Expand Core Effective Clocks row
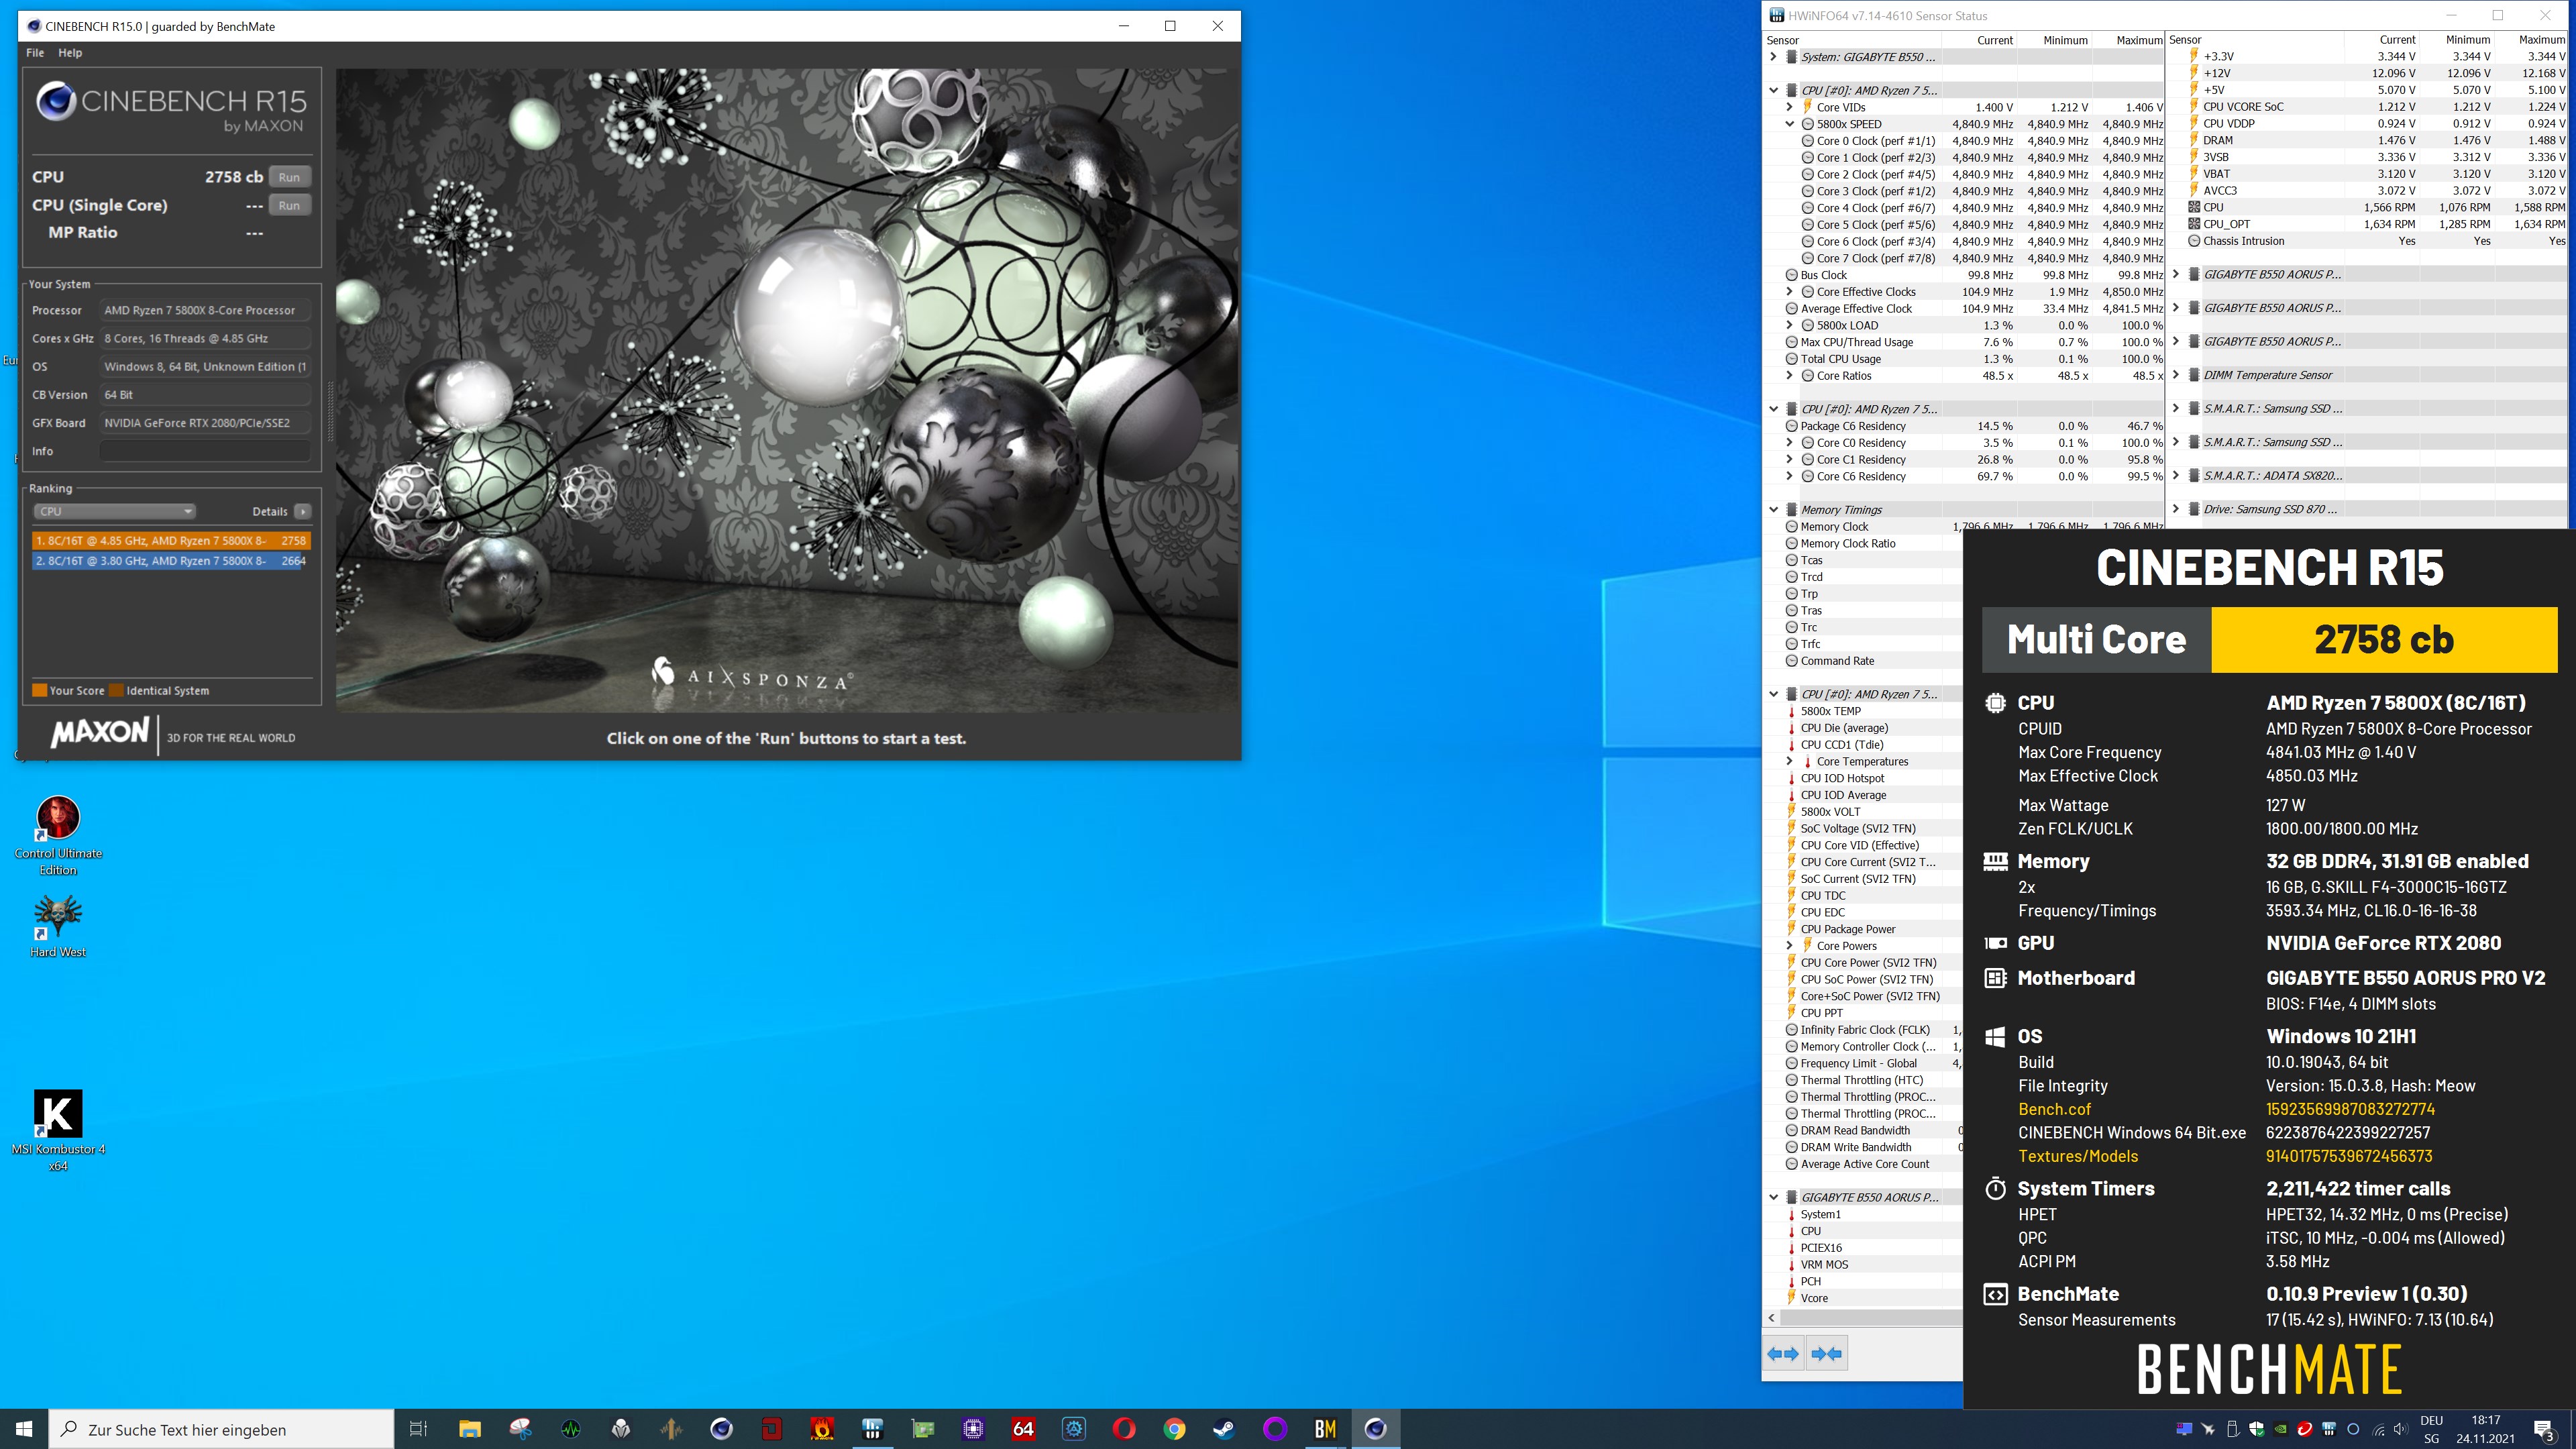Image resolution: width=2576 pixels, height=1449 pixels. click(x=1790, y=292)
